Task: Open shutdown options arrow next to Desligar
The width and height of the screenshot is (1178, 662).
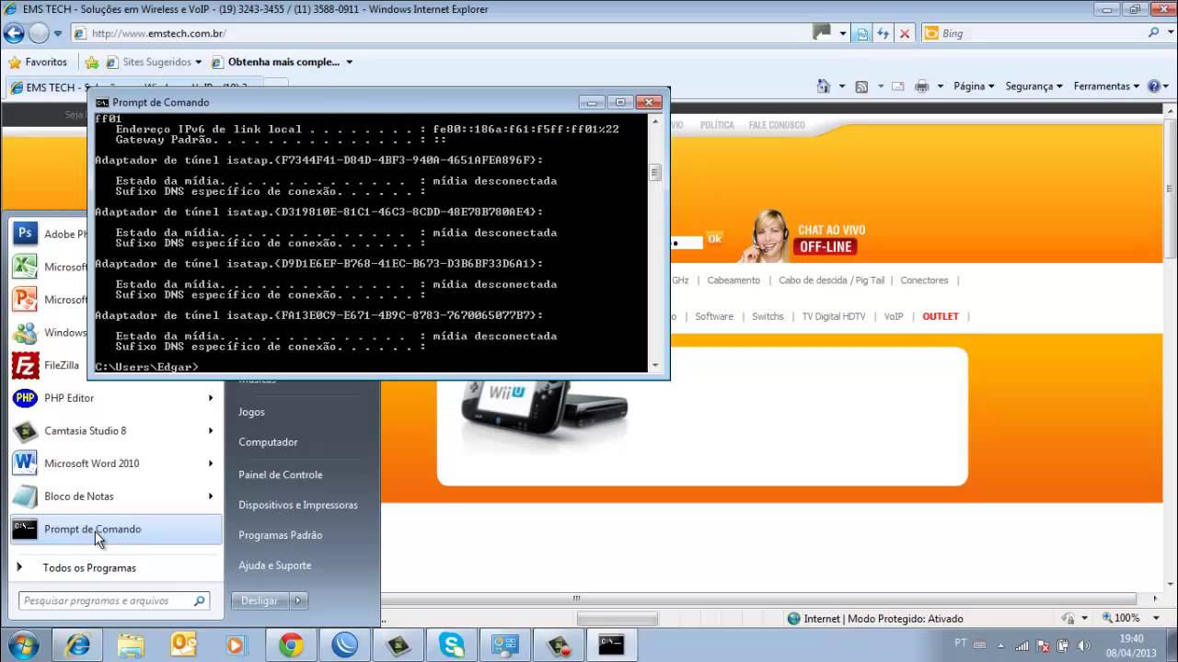Action: tap(297, 600)
